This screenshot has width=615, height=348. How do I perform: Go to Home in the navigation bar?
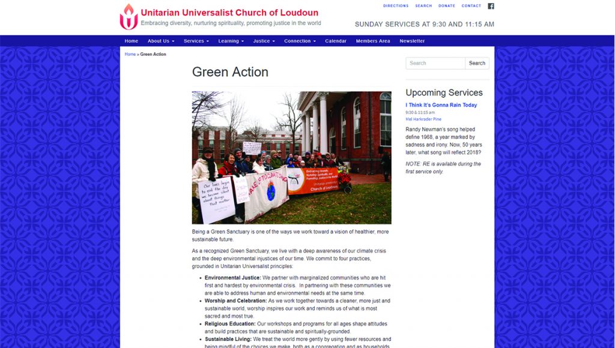131,41
